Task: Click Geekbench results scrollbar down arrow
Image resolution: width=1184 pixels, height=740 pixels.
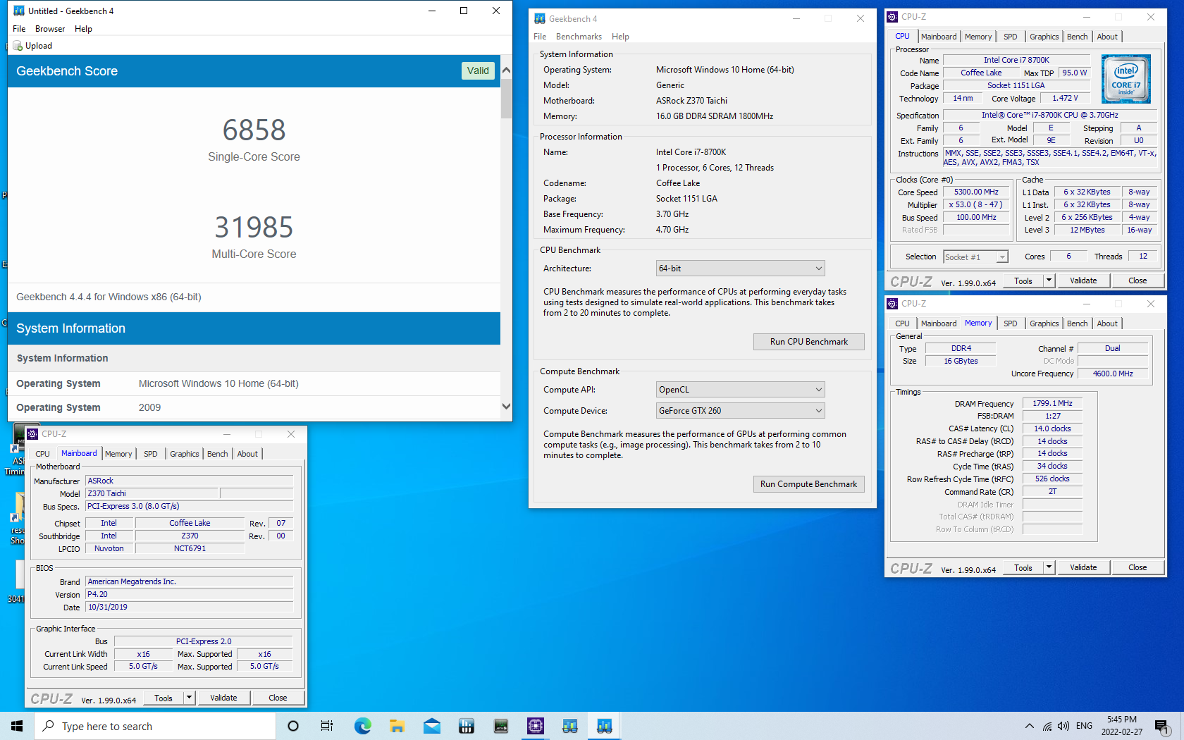Action: coord(506,407)
